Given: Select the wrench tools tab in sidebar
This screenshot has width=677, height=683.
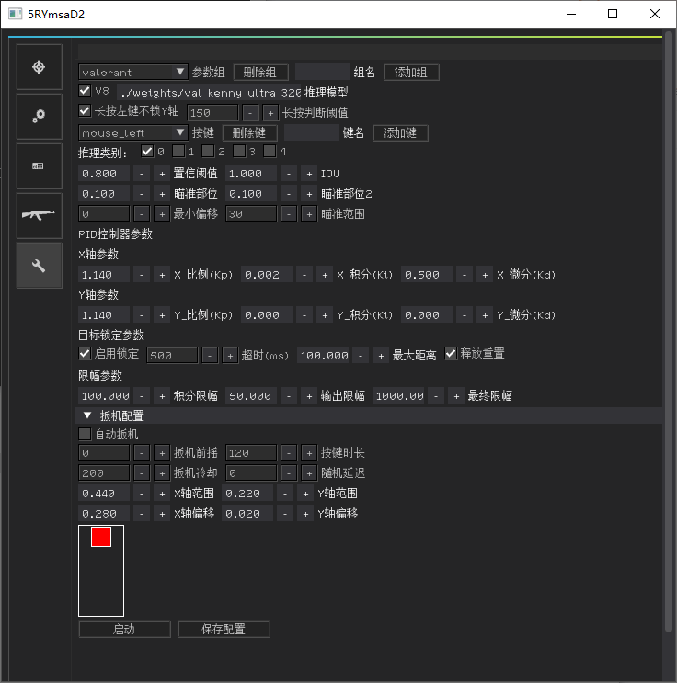Looking at the screenshot, I should [39, 266].
